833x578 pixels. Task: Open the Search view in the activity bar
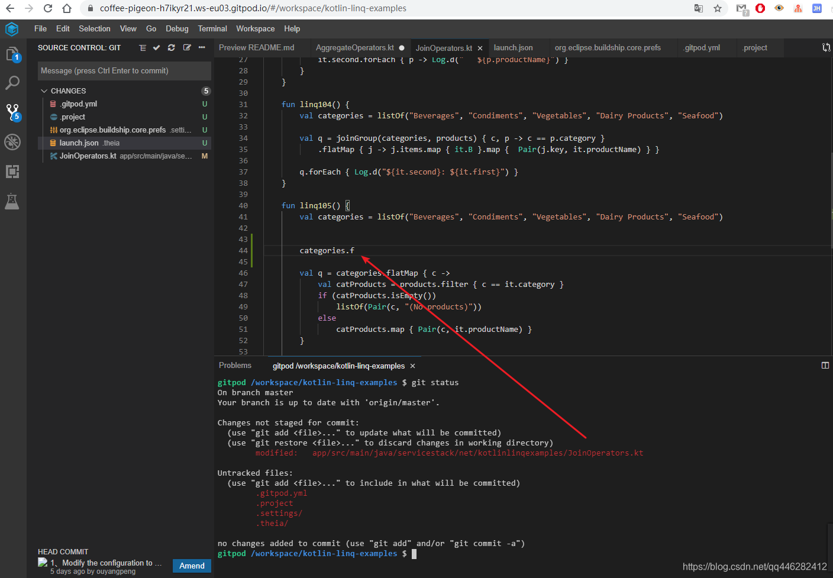pos(12,83)
